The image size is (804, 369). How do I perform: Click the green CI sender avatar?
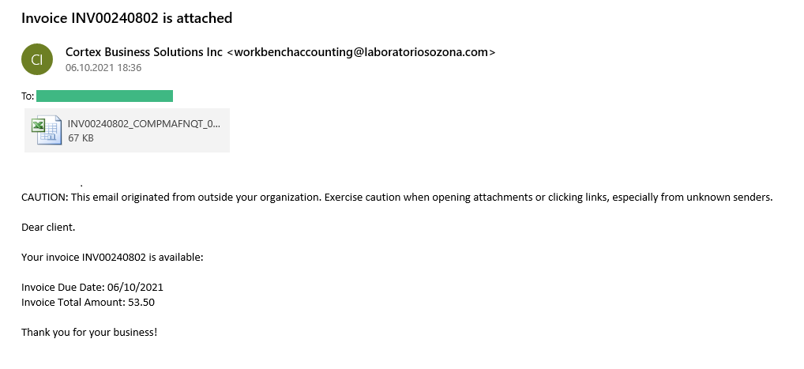pos(37,59)
